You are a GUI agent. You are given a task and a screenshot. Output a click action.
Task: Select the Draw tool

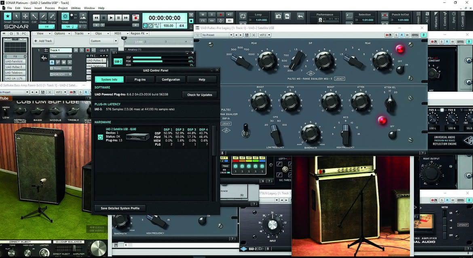[43, 16]
